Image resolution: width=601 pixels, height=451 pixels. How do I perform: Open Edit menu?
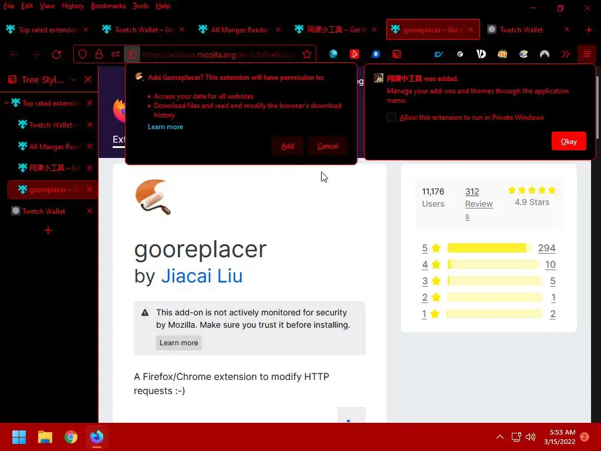point(27,6)
